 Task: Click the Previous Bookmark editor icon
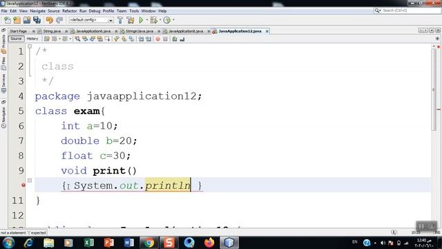click(x=117, y=39)
